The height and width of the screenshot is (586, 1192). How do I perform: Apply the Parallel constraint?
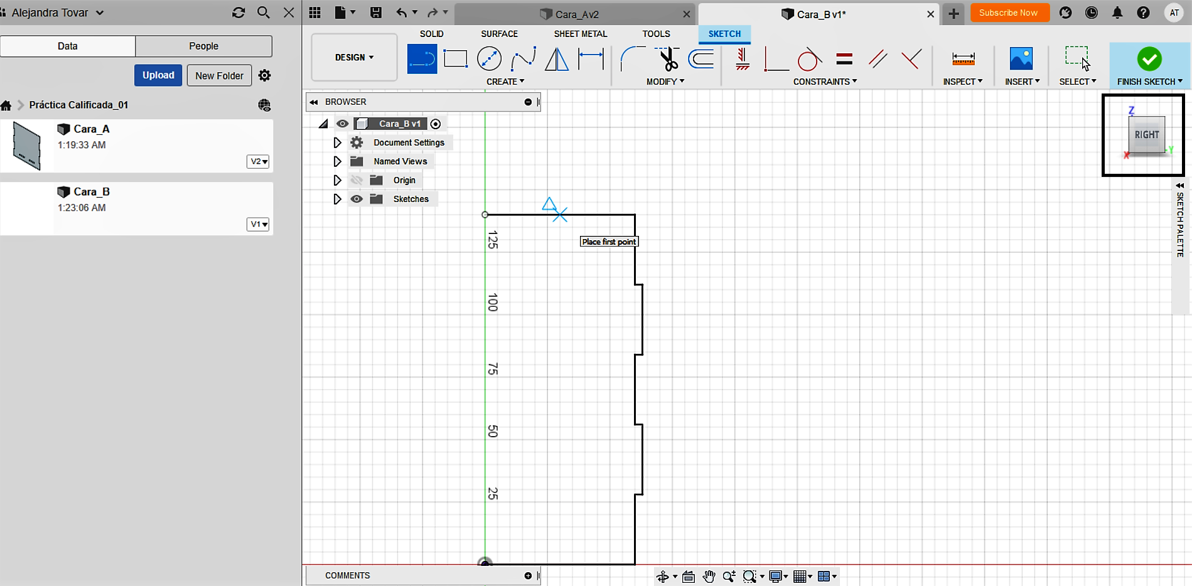tap(878, 59)
